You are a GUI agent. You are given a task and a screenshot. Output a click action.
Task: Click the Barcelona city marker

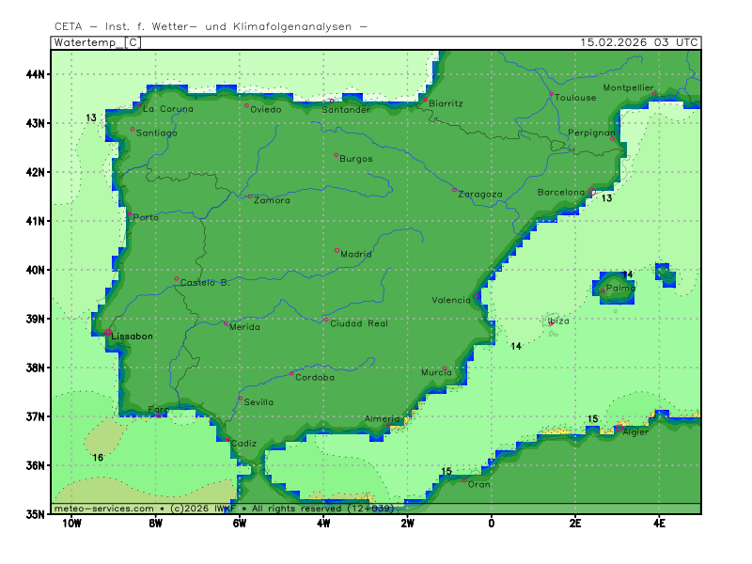click(592, 192)
